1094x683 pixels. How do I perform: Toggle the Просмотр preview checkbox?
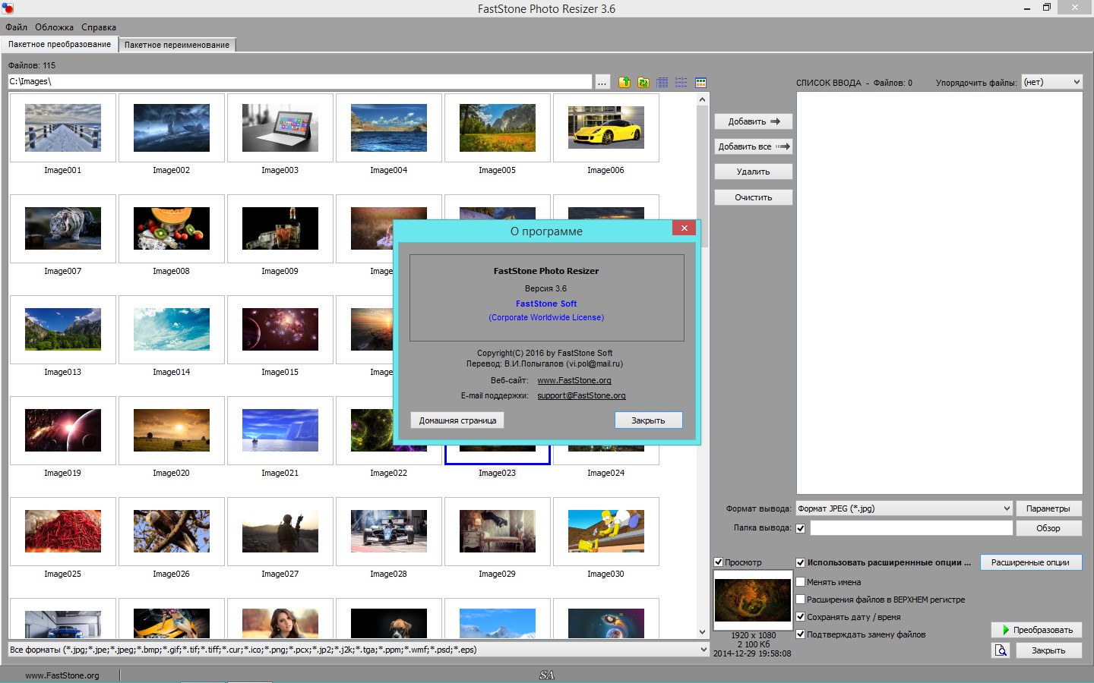pos(719,562)
